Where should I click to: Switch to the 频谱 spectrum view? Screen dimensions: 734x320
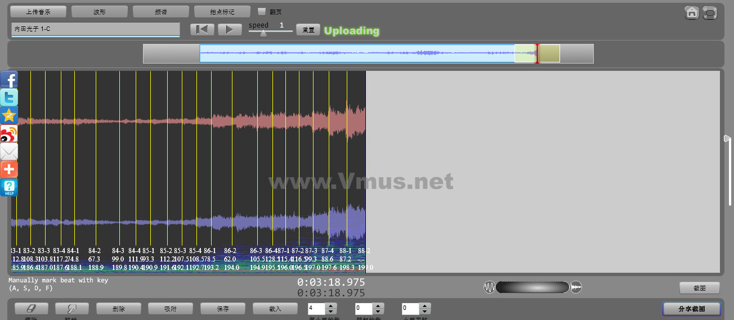coord(161,12)
